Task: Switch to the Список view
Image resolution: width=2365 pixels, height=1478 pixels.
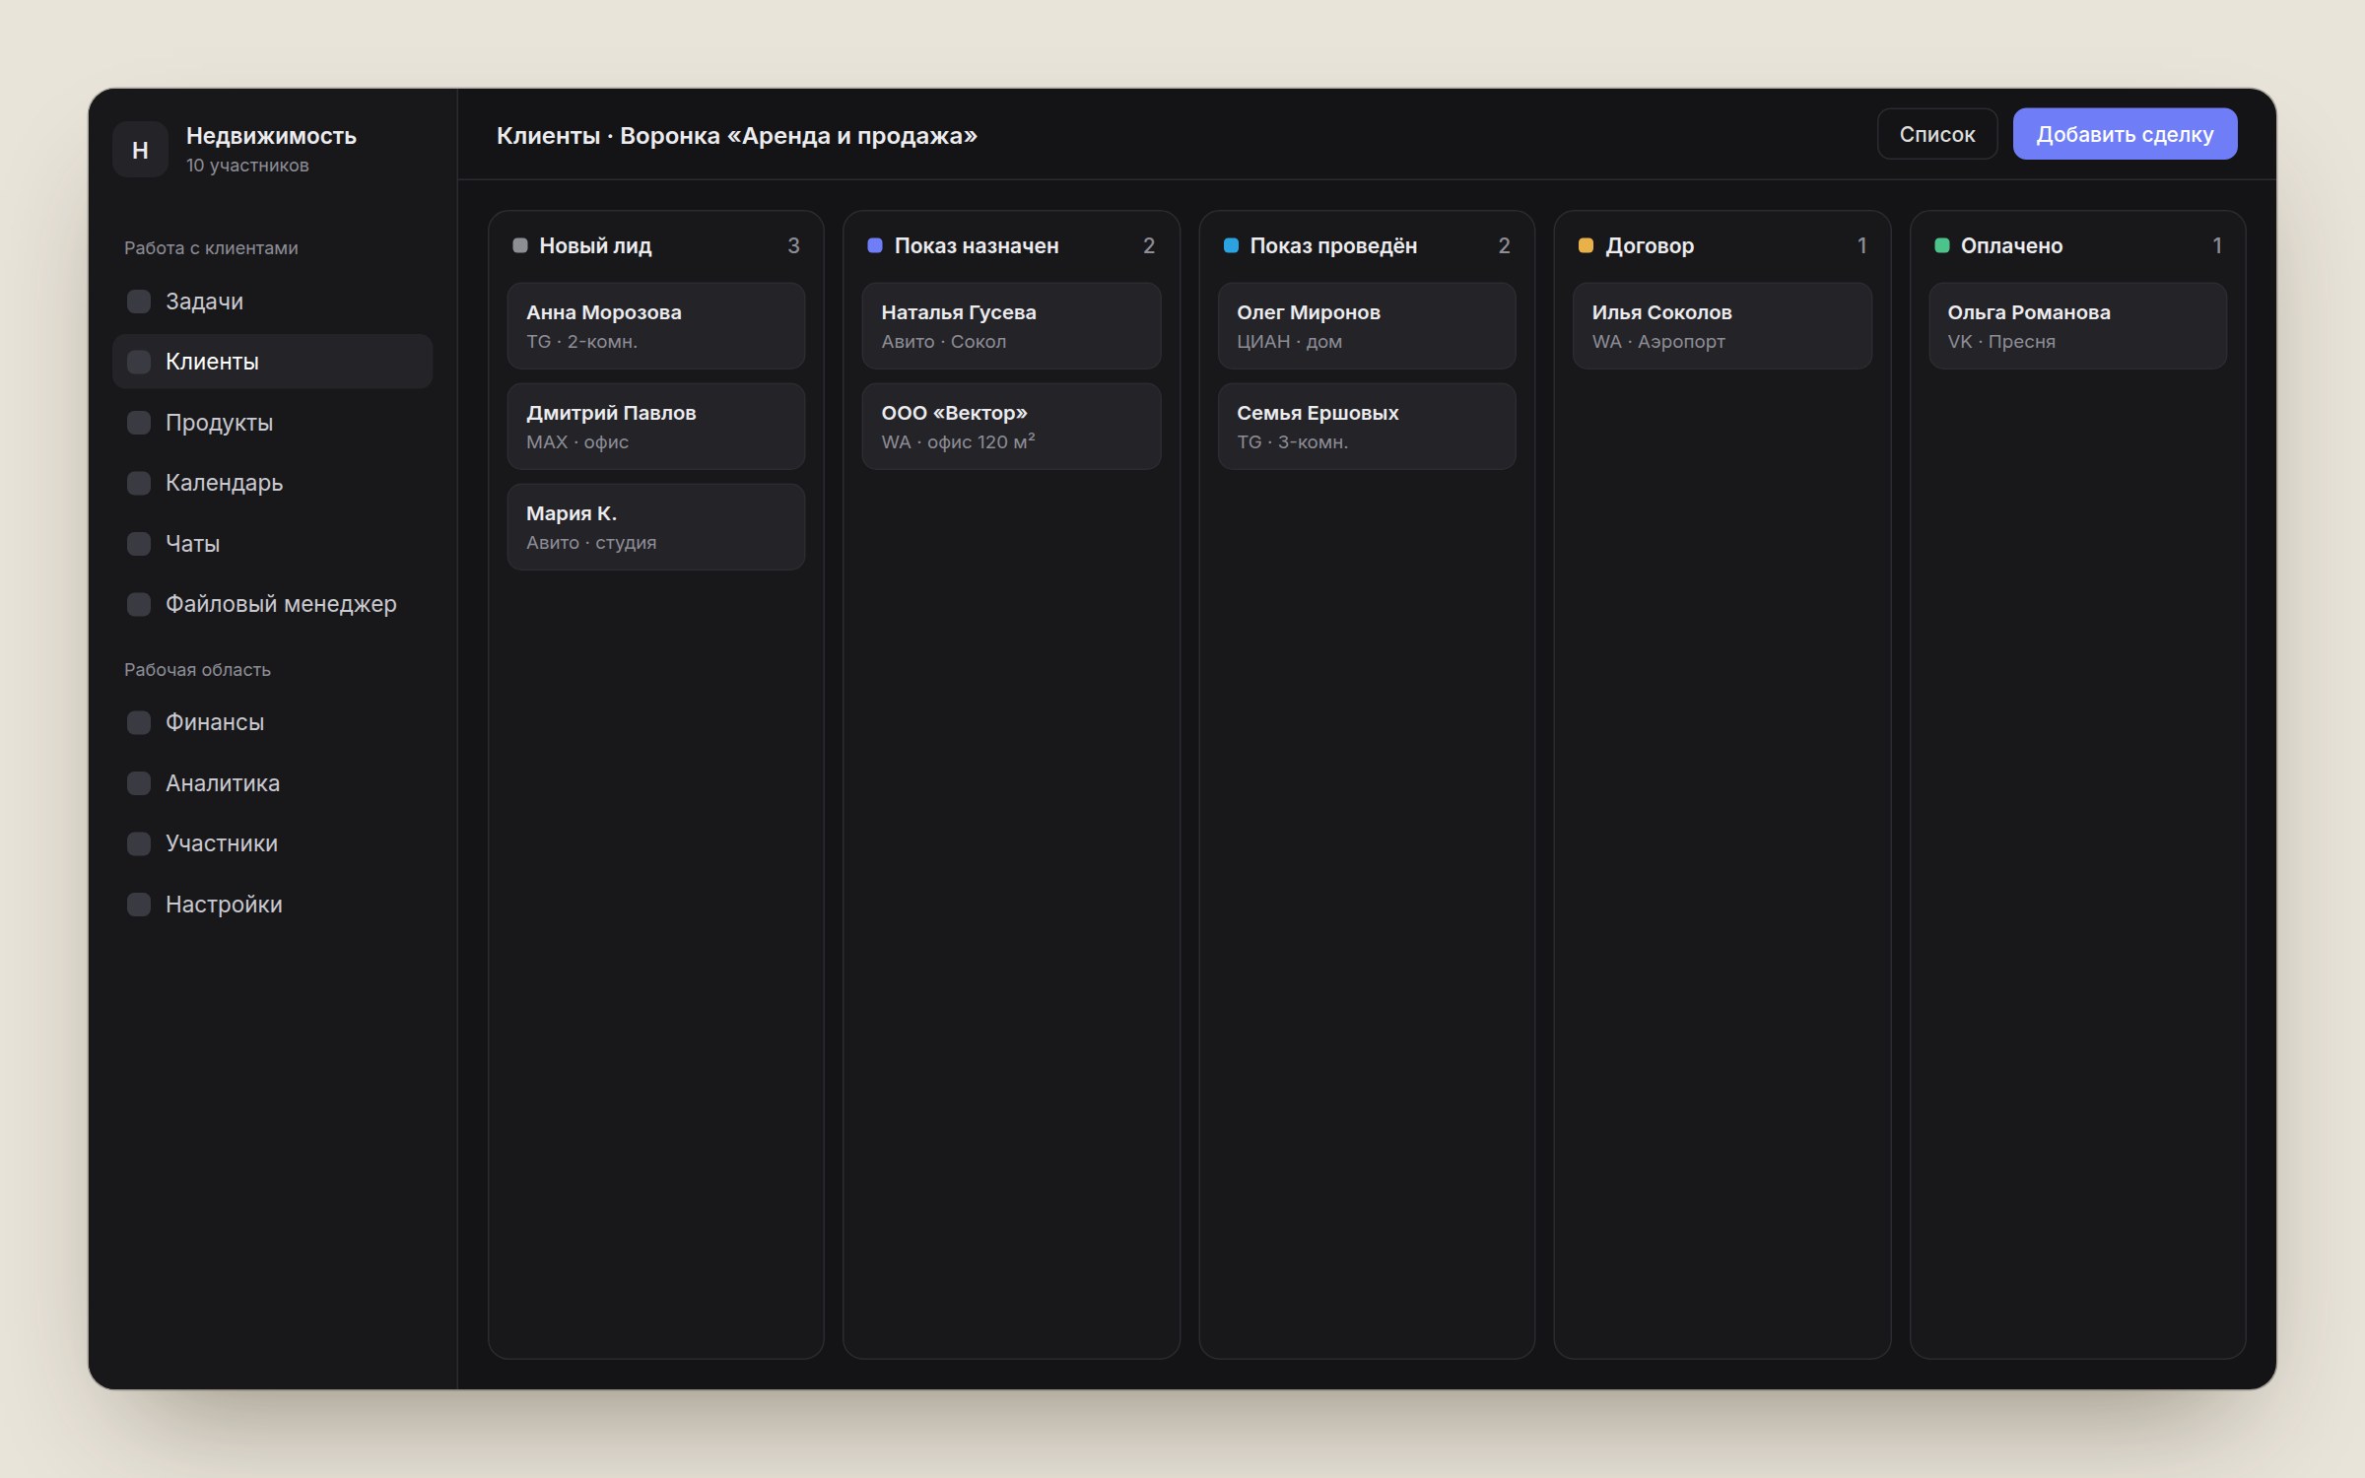Action: 1936,134
